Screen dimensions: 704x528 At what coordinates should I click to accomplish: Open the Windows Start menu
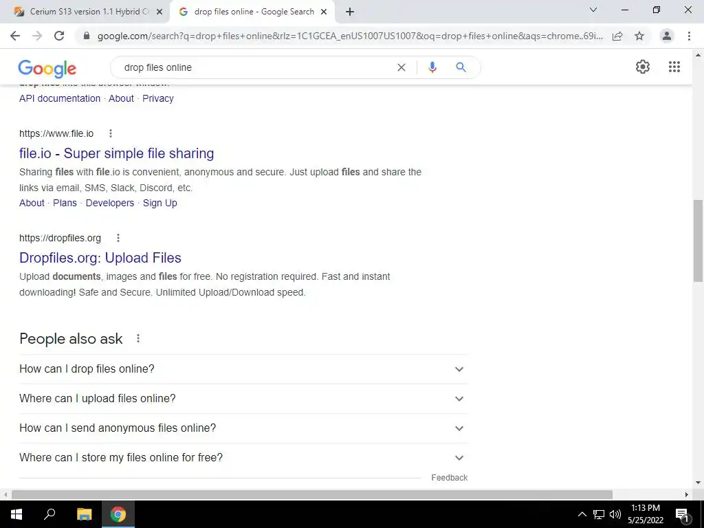16,514
